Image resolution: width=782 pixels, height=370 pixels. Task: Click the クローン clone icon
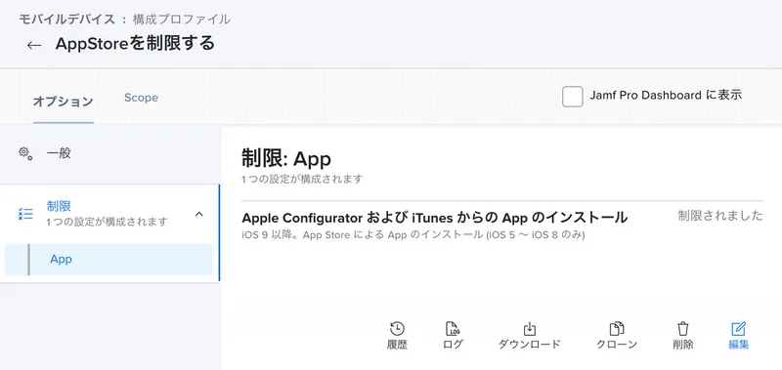coord(617,329)
